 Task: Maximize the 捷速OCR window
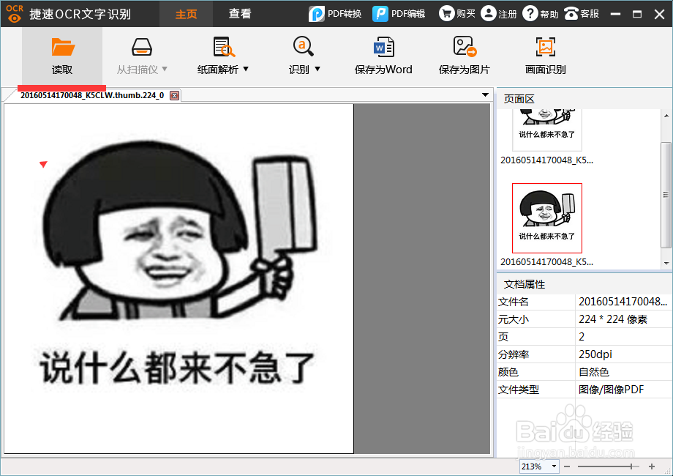(x=637, y=14)
